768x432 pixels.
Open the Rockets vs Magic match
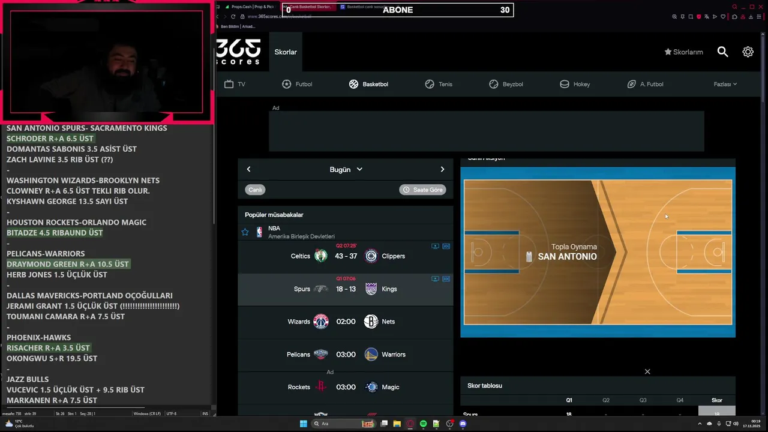(x=346, y=387)
